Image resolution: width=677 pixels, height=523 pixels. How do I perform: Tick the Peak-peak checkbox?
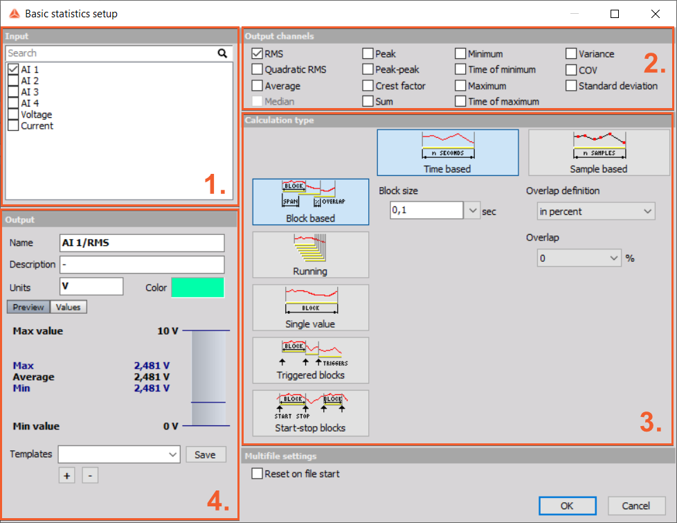click(368, 69)
